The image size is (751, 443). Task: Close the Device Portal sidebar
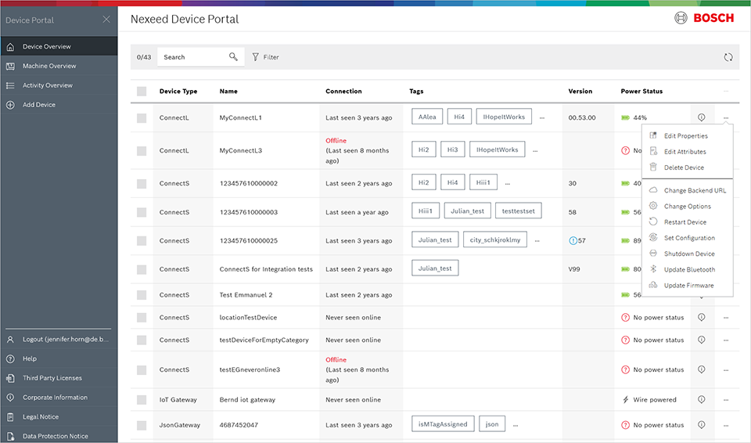pyautogui.click(x=106, y=20)
